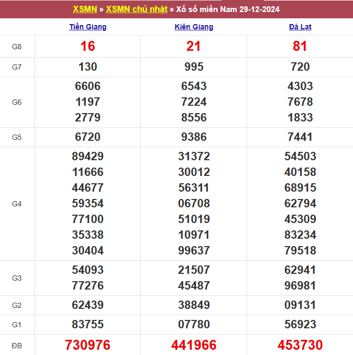
Task: Click G7 prize number 995
Action: [x=194, y=67]
